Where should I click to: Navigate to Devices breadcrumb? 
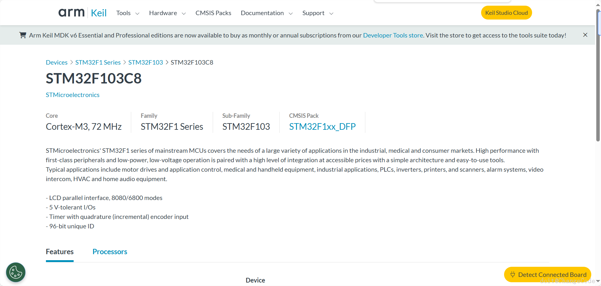tap(57, 62)
